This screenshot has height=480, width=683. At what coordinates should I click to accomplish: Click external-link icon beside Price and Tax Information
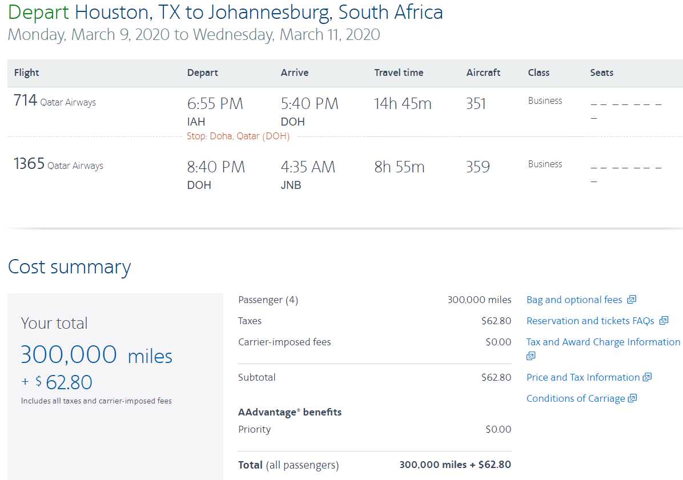tap(647, 377)
